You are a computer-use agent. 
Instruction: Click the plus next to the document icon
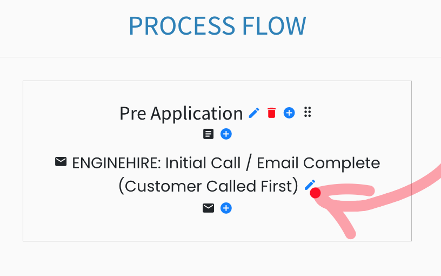coord(226,134)
